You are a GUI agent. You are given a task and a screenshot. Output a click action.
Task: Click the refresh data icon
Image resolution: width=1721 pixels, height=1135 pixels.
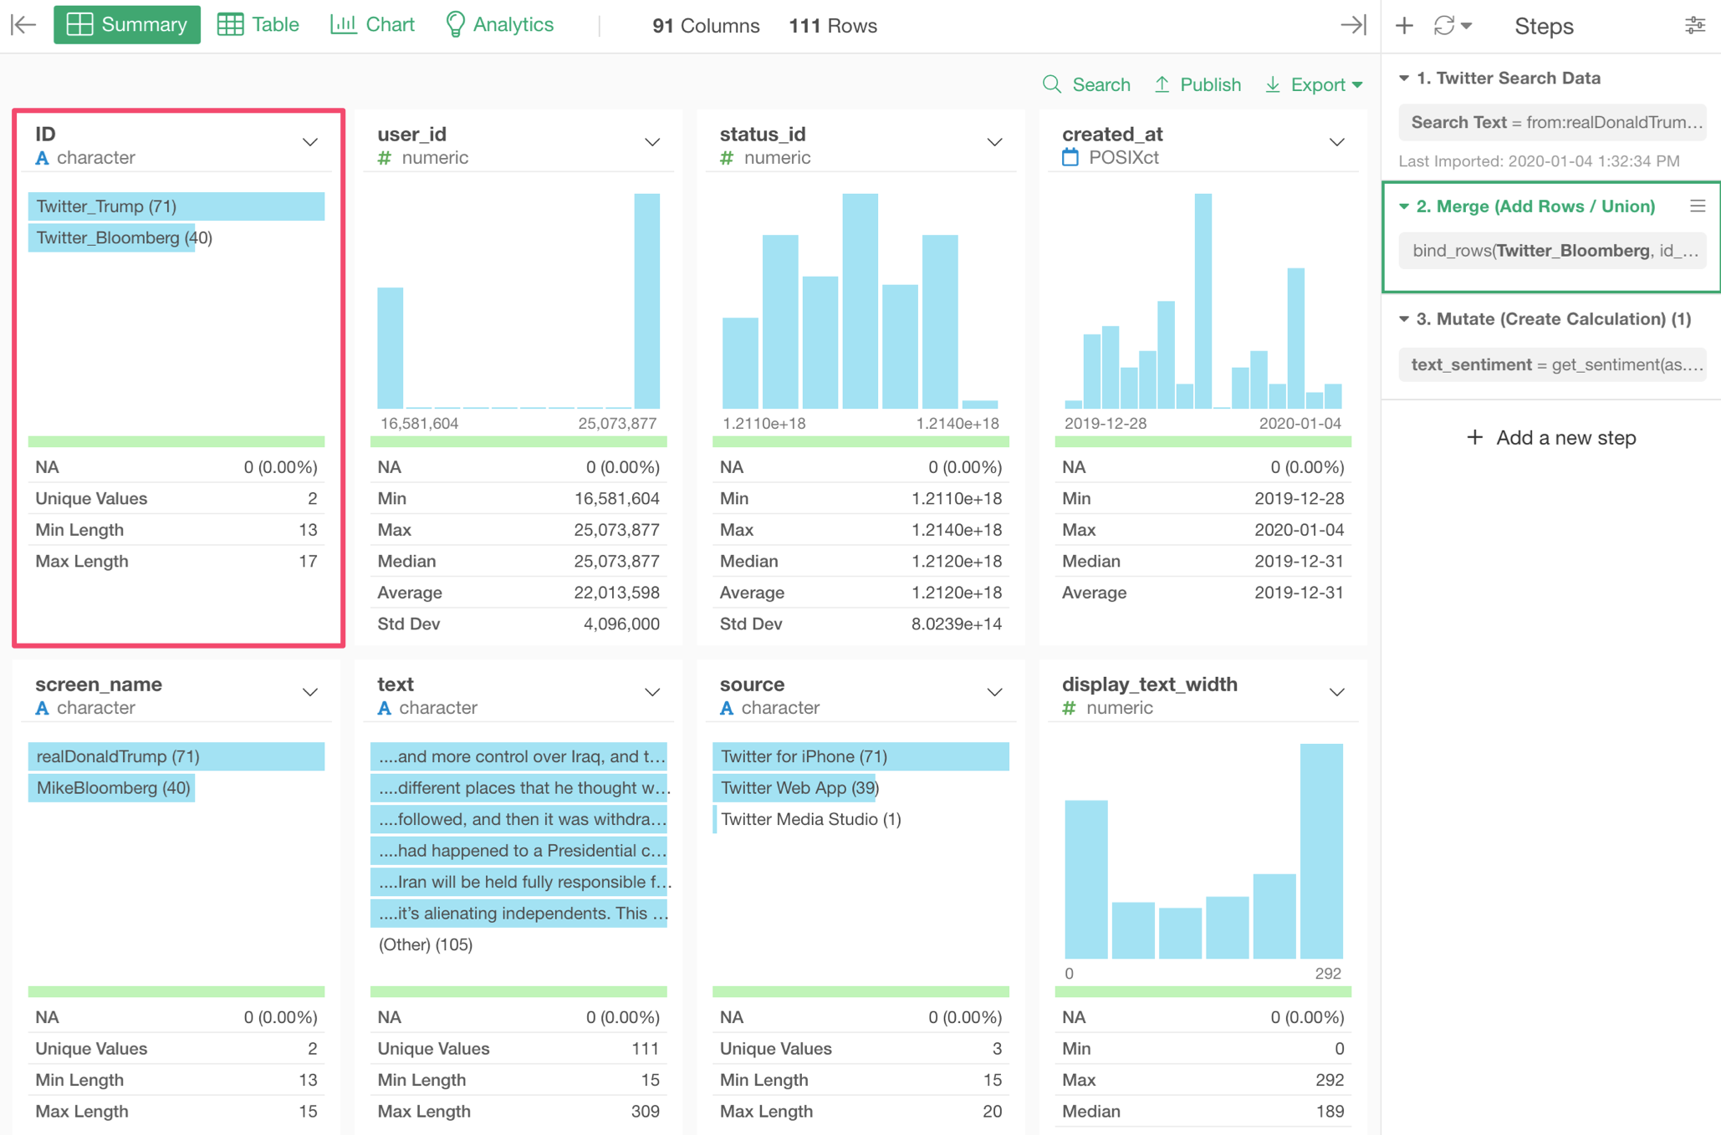pyautogui.click(x=1443, y=26)
